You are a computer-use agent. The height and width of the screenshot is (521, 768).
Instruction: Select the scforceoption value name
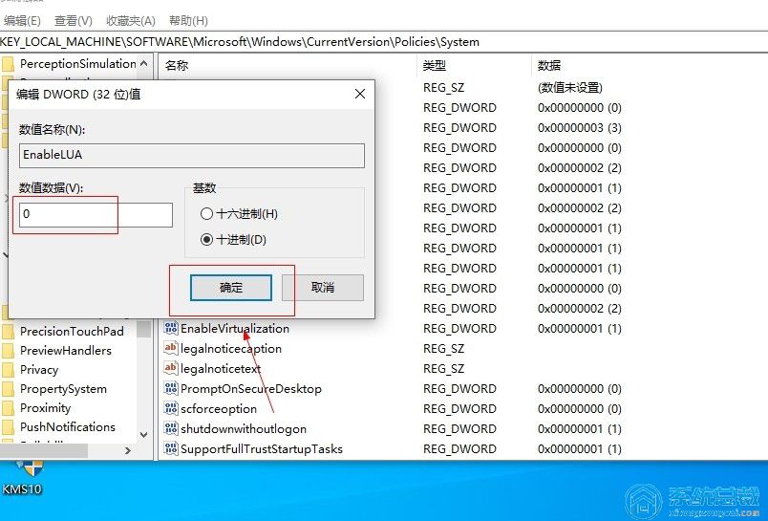(219, 409)
